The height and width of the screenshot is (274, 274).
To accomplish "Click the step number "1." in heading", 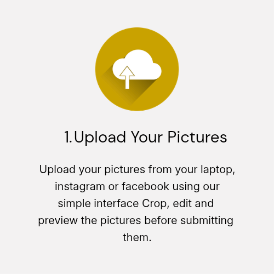I will pyautogui.click(x=68, y=137).
